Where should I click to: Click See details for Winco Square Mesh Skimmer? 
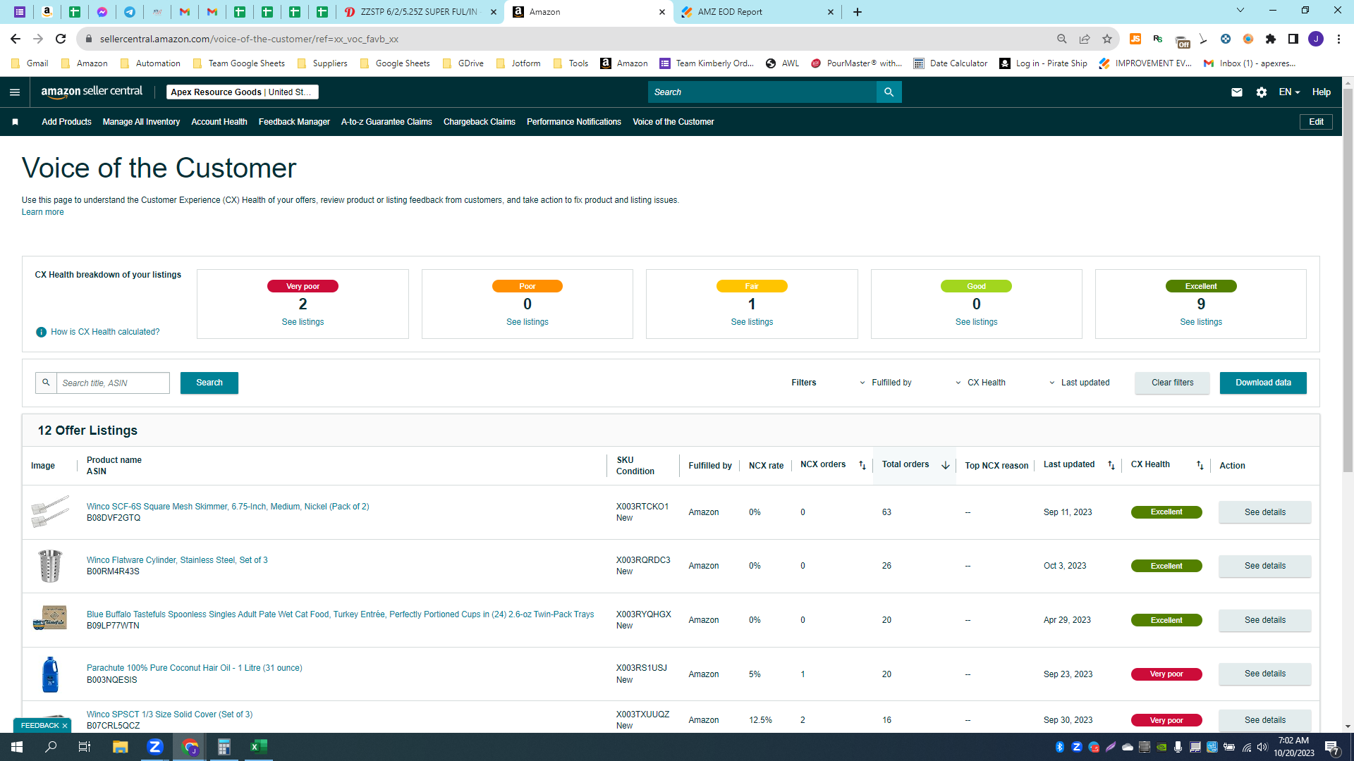coord(1264,512)
